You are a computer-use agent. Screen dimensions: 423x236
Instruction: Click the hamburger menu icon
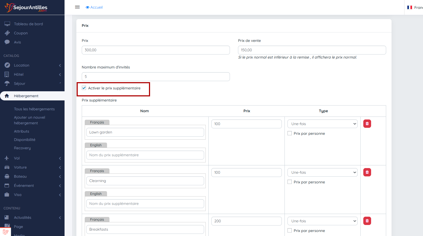(77, 7)
